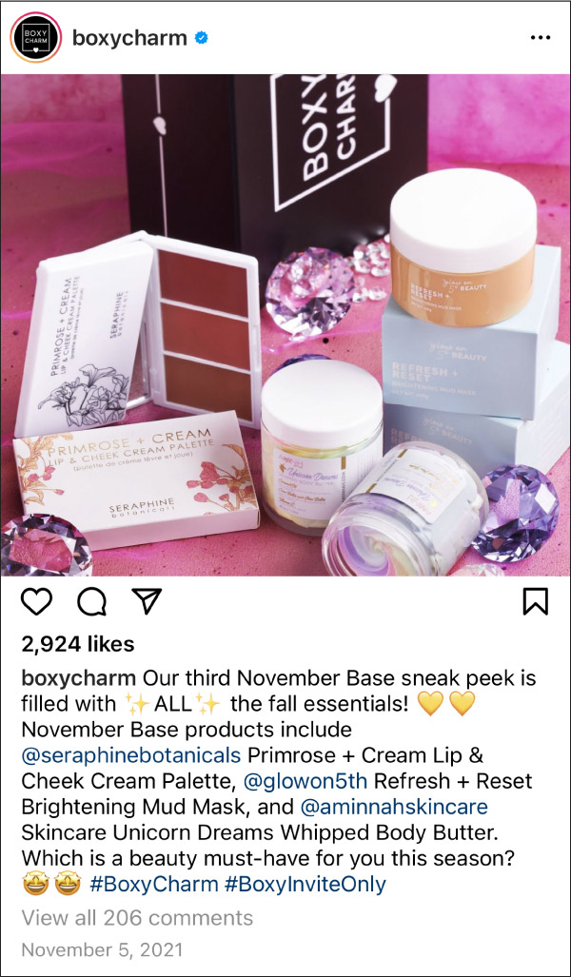
Task: Click the product photo of the post
Action: click(285, 325)
